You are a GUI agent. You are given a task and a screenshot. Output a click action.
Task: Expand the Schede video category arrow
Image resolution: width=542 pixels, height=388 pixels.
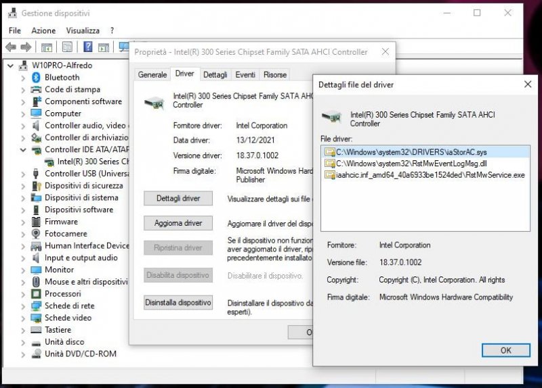(23, 318)
